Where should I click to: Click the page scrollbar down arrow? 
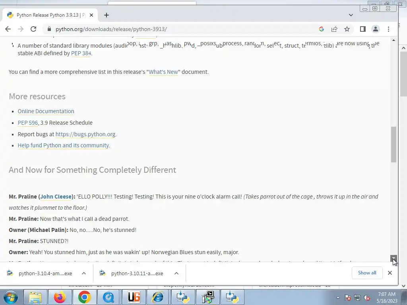point(394,259)
